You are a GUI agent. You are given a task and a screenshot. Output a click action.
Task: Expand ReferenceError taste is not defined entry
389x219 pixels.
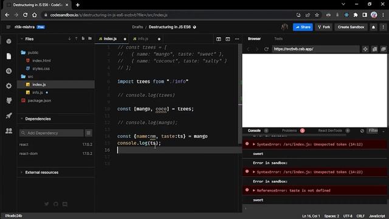tap(254, 190)
